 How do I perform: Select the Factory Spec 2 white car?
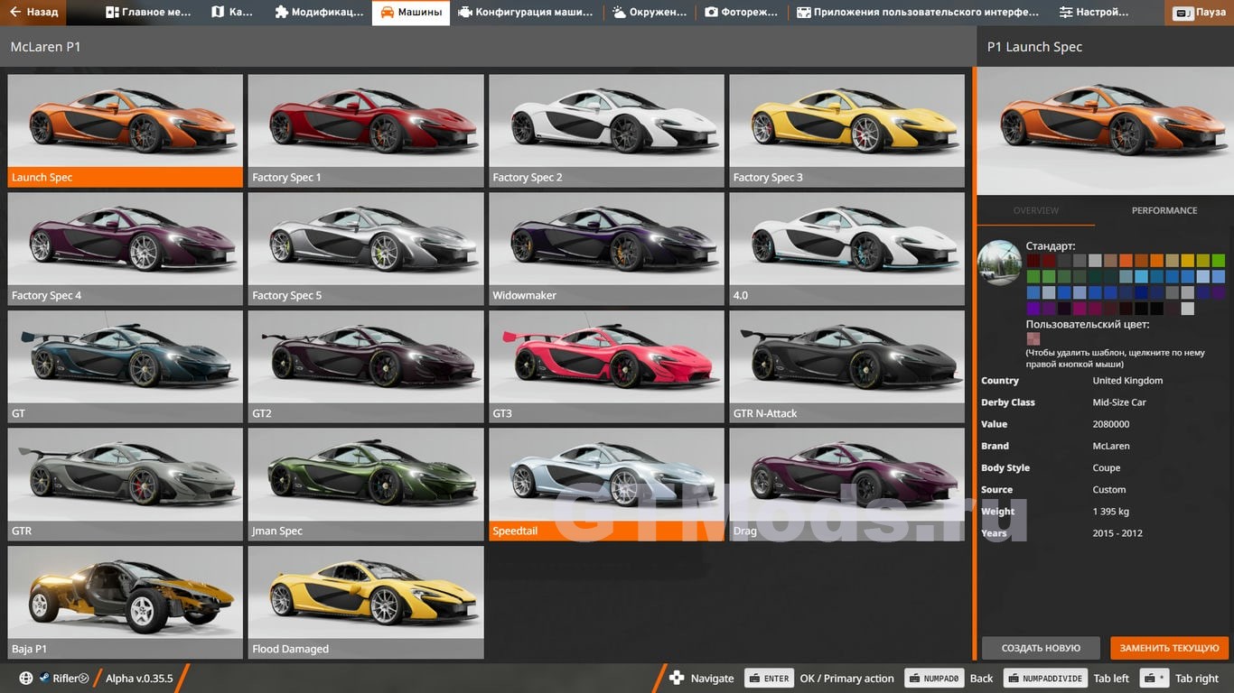click(606, 130)
